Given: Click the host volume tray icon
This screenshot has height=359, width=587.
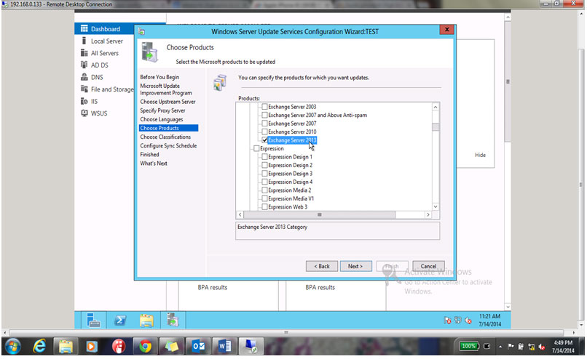Looking at the screenshot, I should [x=541, y=347].
